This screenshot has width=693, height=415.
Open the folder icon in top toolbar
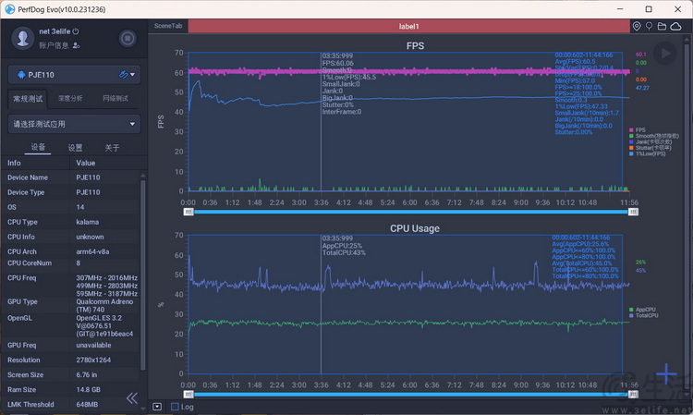(x=663, y=27)
